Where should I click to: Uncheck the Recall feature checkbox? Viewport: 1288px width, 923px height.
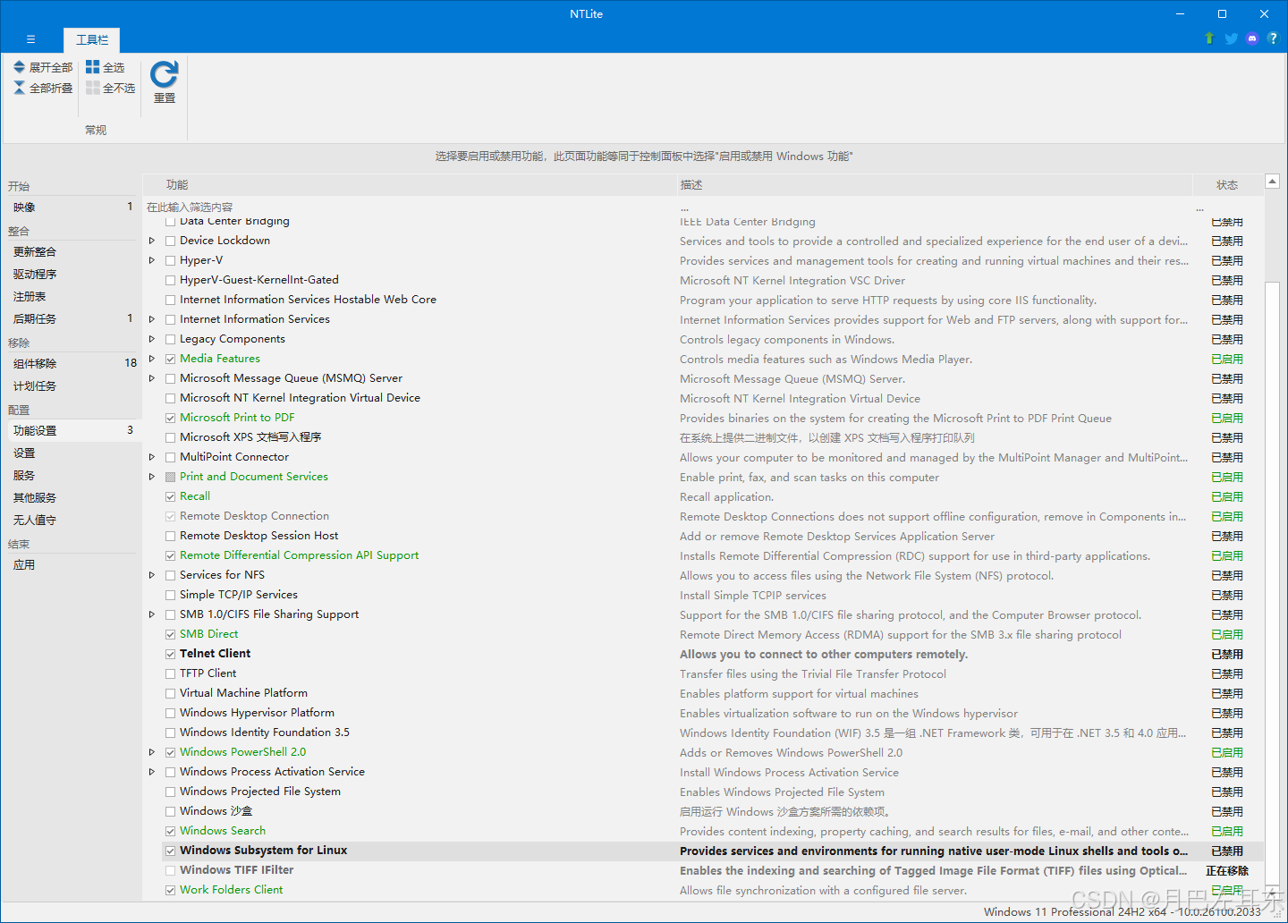pos(170,496)
